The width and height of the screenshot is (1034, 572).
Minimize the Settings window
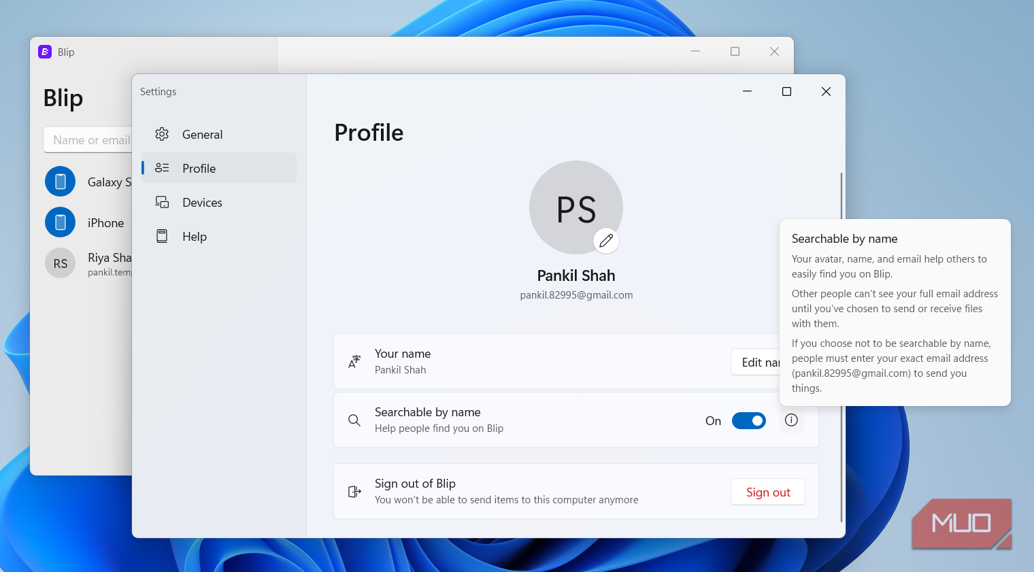[747, 91]
